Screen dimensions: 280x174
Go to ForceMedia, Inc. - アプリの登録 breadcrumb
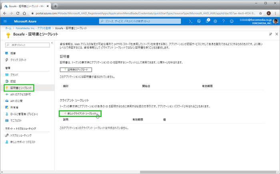[33, 28]
